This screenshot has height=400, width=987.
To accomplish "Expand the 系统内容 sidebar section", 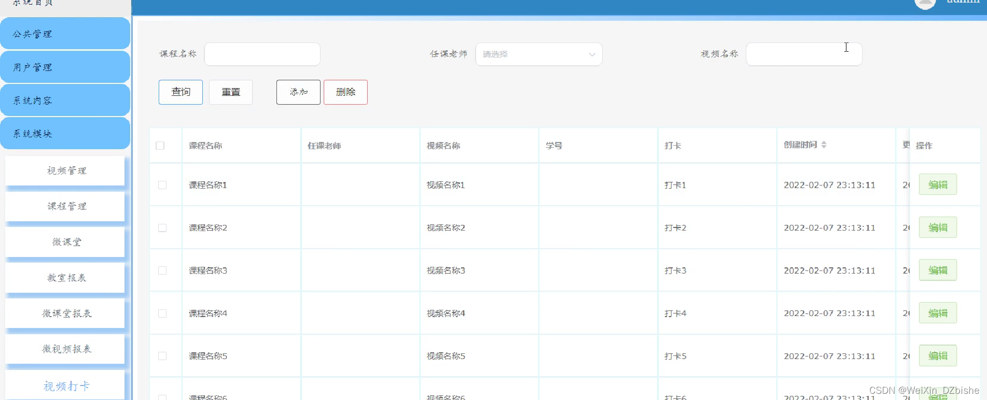I will coord(65,101).
